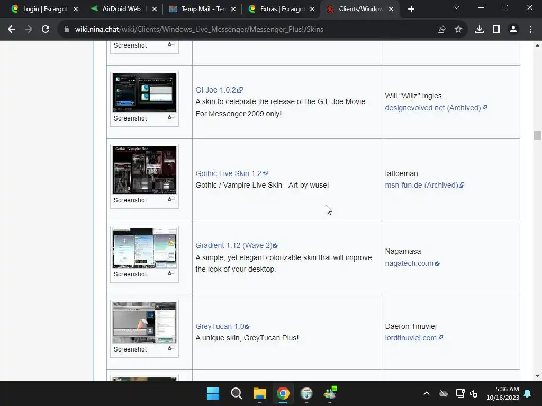Open the Chrome profile menu
This screenshot has height=406, width=542.
point(513,30)
